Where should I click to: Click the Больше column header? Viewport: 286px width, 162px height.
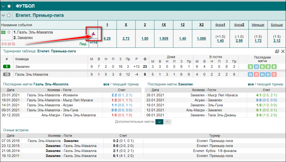[277, 25]
